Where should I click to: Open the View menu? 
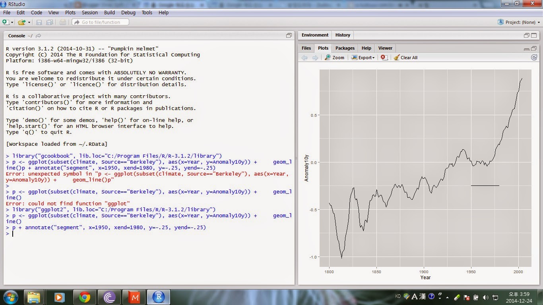(x=54, y=12)
